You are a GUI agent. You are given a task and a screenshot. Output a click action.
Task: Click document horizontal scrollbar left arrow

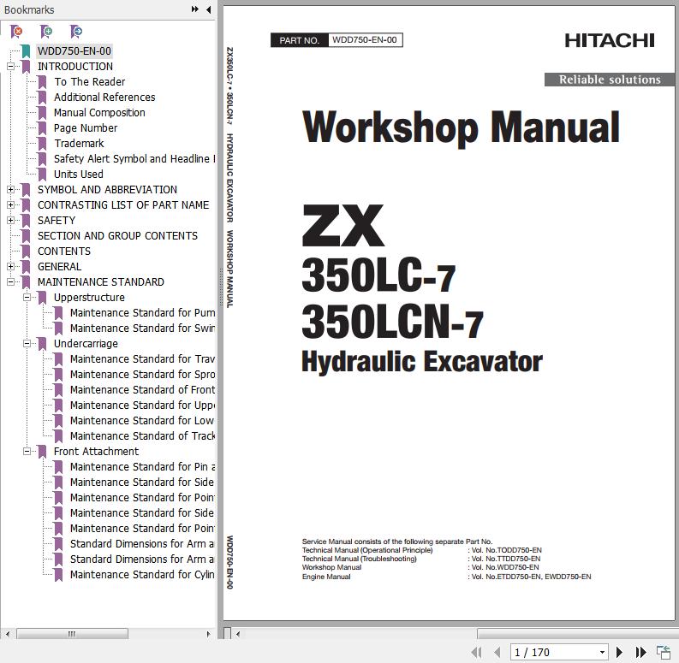point(238,635)
